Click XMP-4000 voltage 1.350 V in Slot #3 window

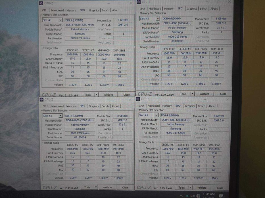[x=103, y=178]
